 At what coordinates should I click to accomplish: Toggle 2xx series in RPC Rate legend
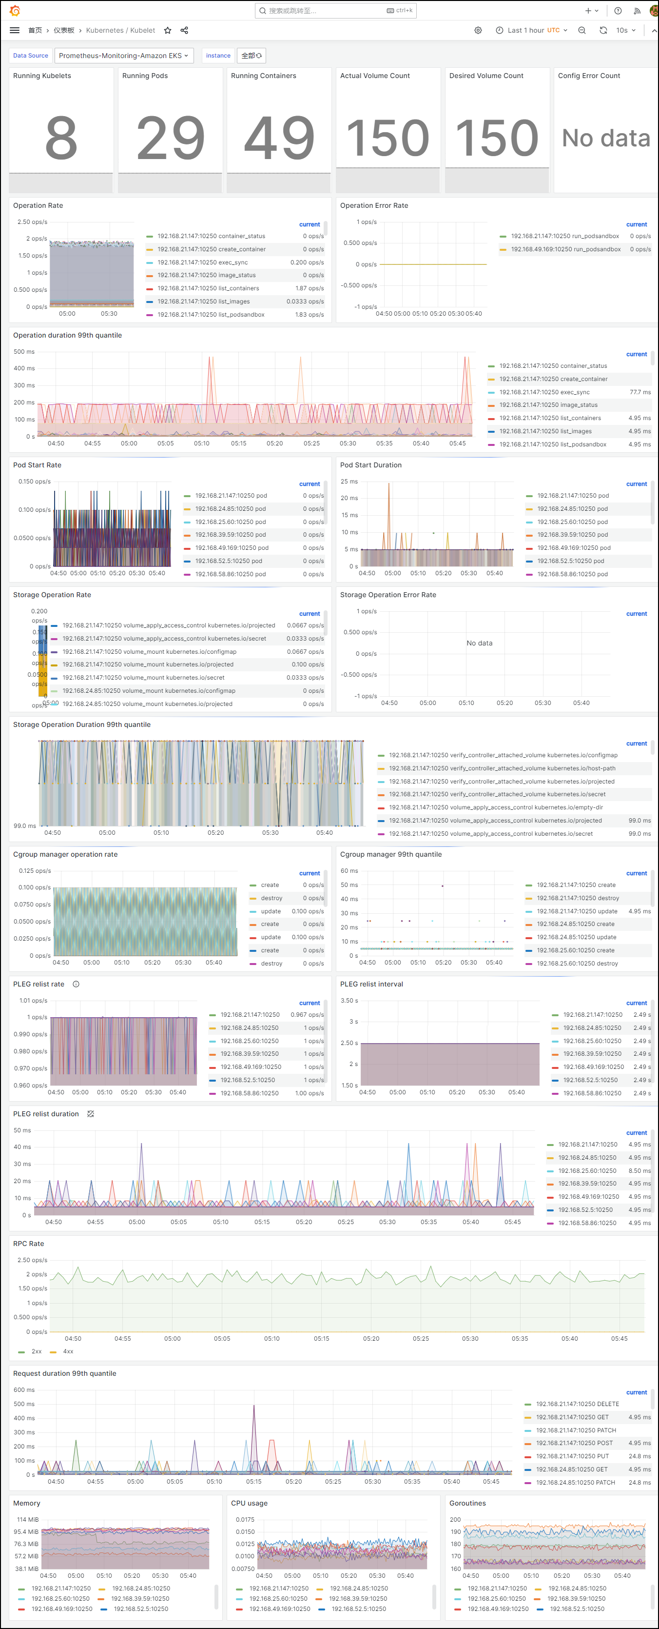pyautogui.click(x=37, y=1351)
